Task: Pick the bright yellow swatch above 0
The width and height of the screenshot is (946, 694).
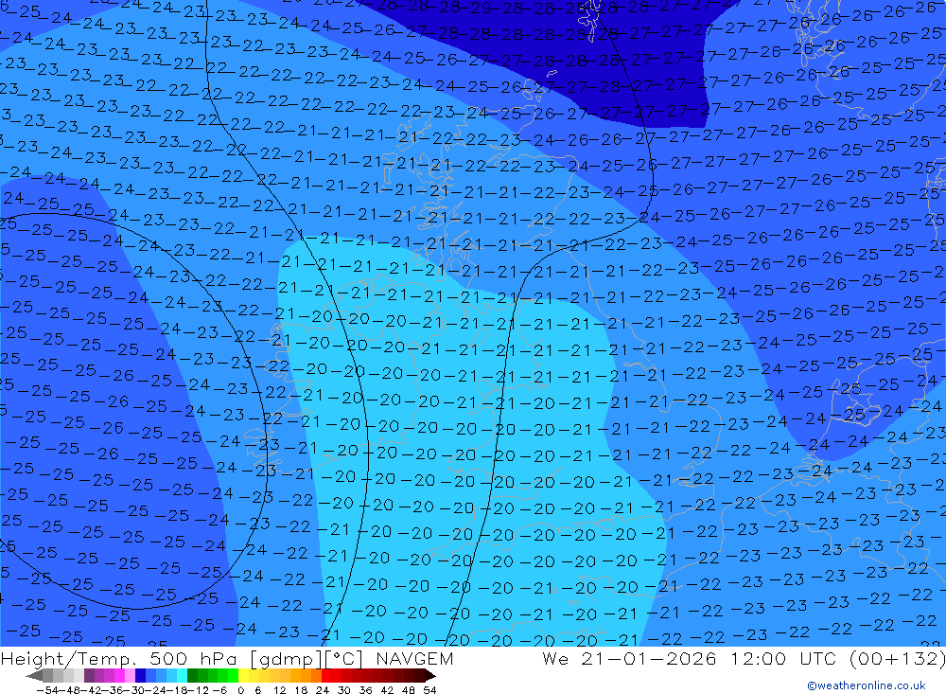Action: click(x=244, y=676)
